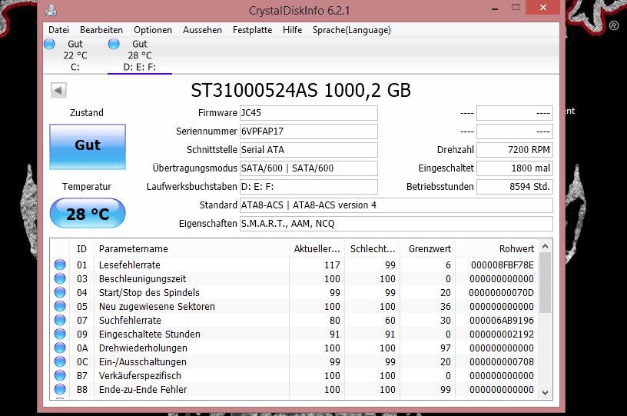This screenshot has width=627, height=416.
Task: Open the Festplatte menu
Action: pos(252,30)
